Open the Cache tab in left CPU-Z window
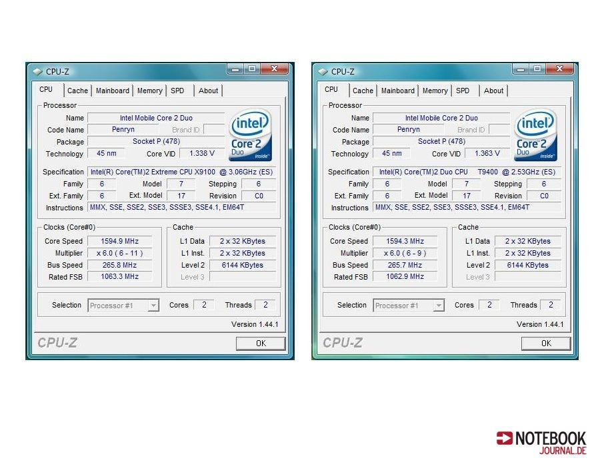Viewport: 600px width, 466px height. (78, 91)
